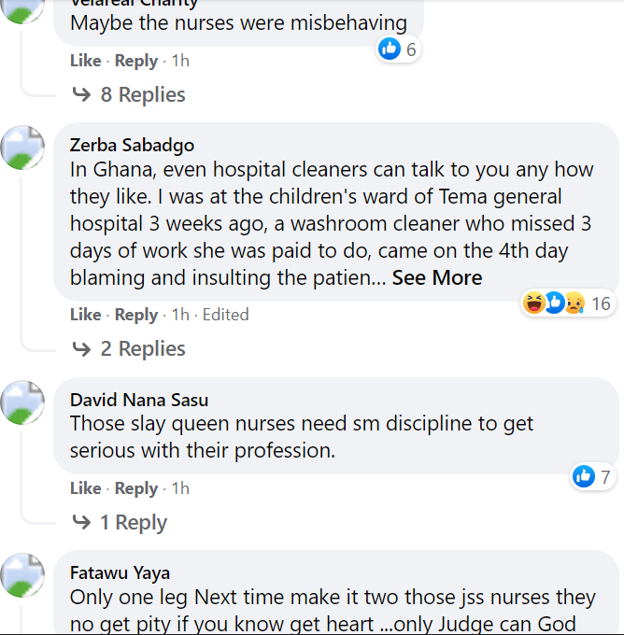Like the 'nurses were misbehaving' comment
Viewport: 624px width, 635px height.
(85, 61)
